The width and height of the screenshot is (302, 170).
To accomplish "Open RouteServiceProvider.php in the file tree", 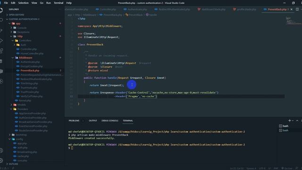I will [33, 130].
